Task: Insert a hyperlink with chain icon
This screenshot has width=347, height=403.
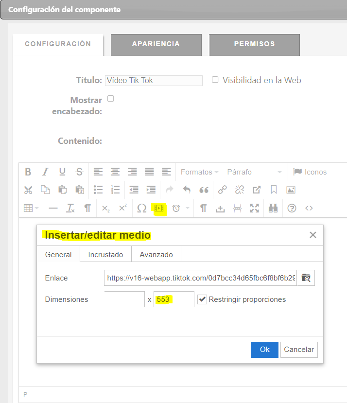Action: (222, 190)
